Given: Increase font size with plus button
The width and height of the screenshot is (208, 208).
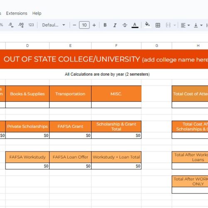Looking at the screenshot, I should [94, 25].
